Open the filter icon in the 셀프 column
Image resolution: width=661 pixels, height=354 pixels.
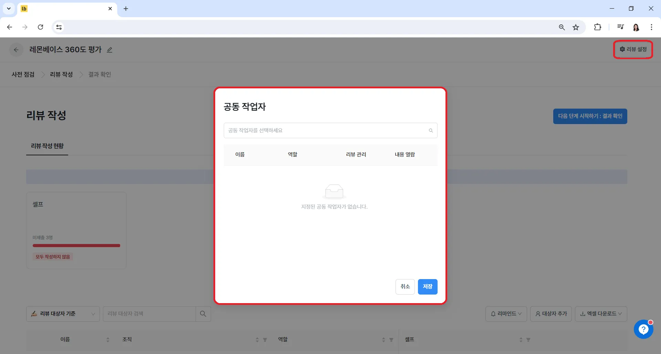tap(528, 340)
